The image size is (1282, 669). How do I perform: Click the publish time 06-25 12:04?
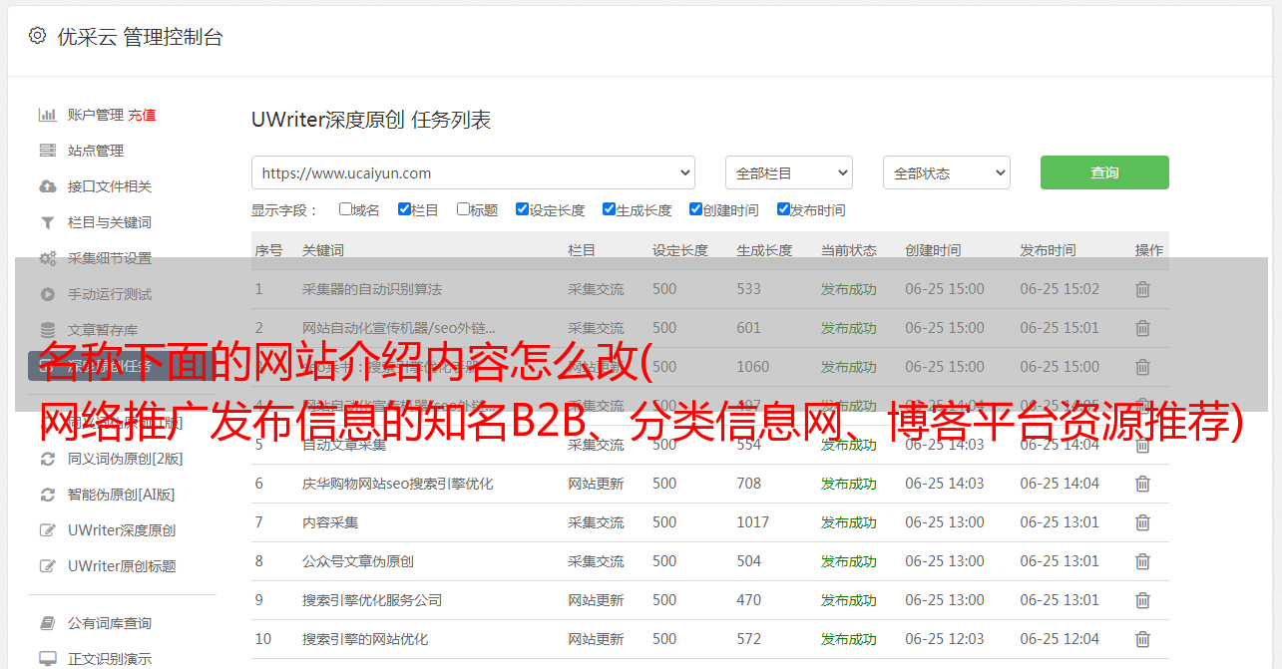click(x=1060, y=639)
